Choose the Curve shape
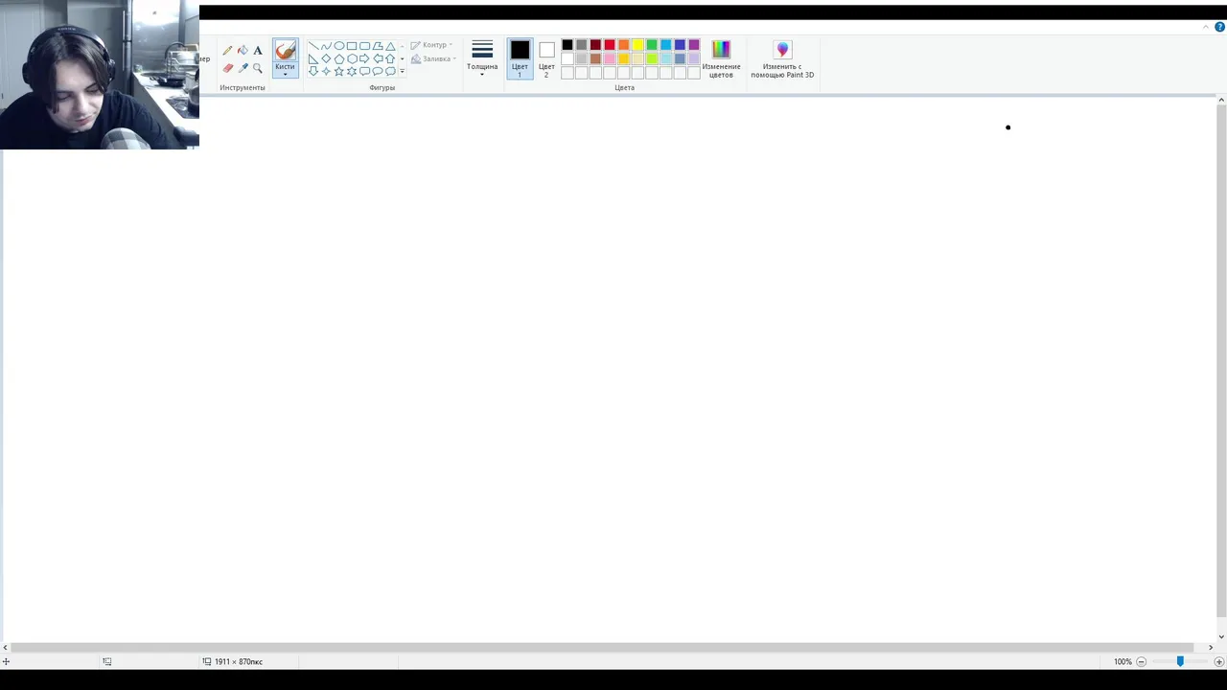This screenshot has width=1227, height=690. coord(326,46)
